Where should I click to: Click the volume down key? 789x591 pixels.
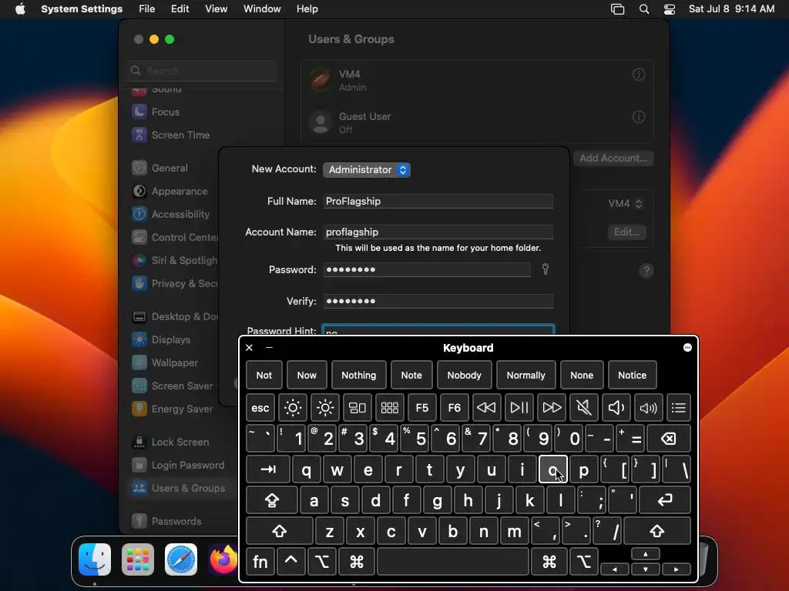click(x=616, y=408)
